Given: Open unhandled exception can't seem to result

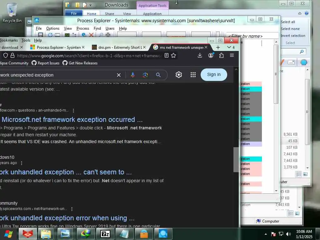Looking at the screenshot, I should point(66,172).
